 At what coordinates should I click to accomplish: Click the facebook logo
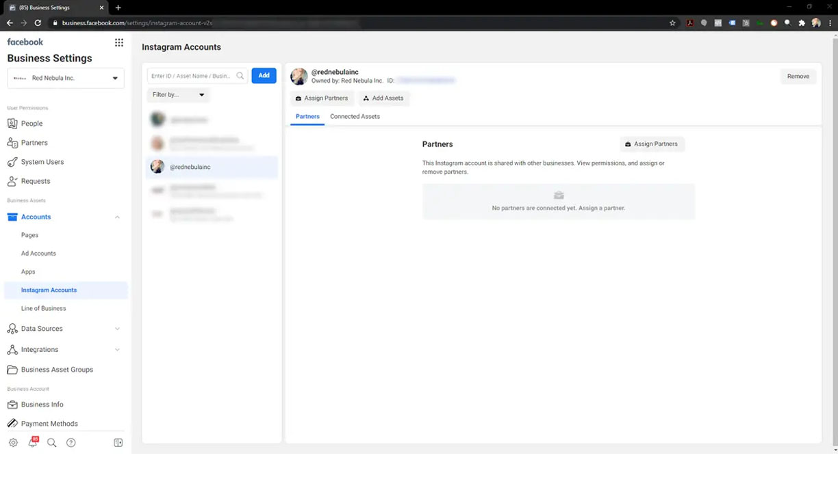coord(25,42)
